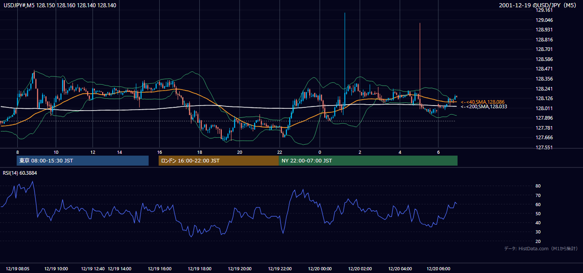The height and width of the screenshot is (273, 583).
Task: Click the price axis value 128.126
Action: pyautogui.click(x=544, y=98)
